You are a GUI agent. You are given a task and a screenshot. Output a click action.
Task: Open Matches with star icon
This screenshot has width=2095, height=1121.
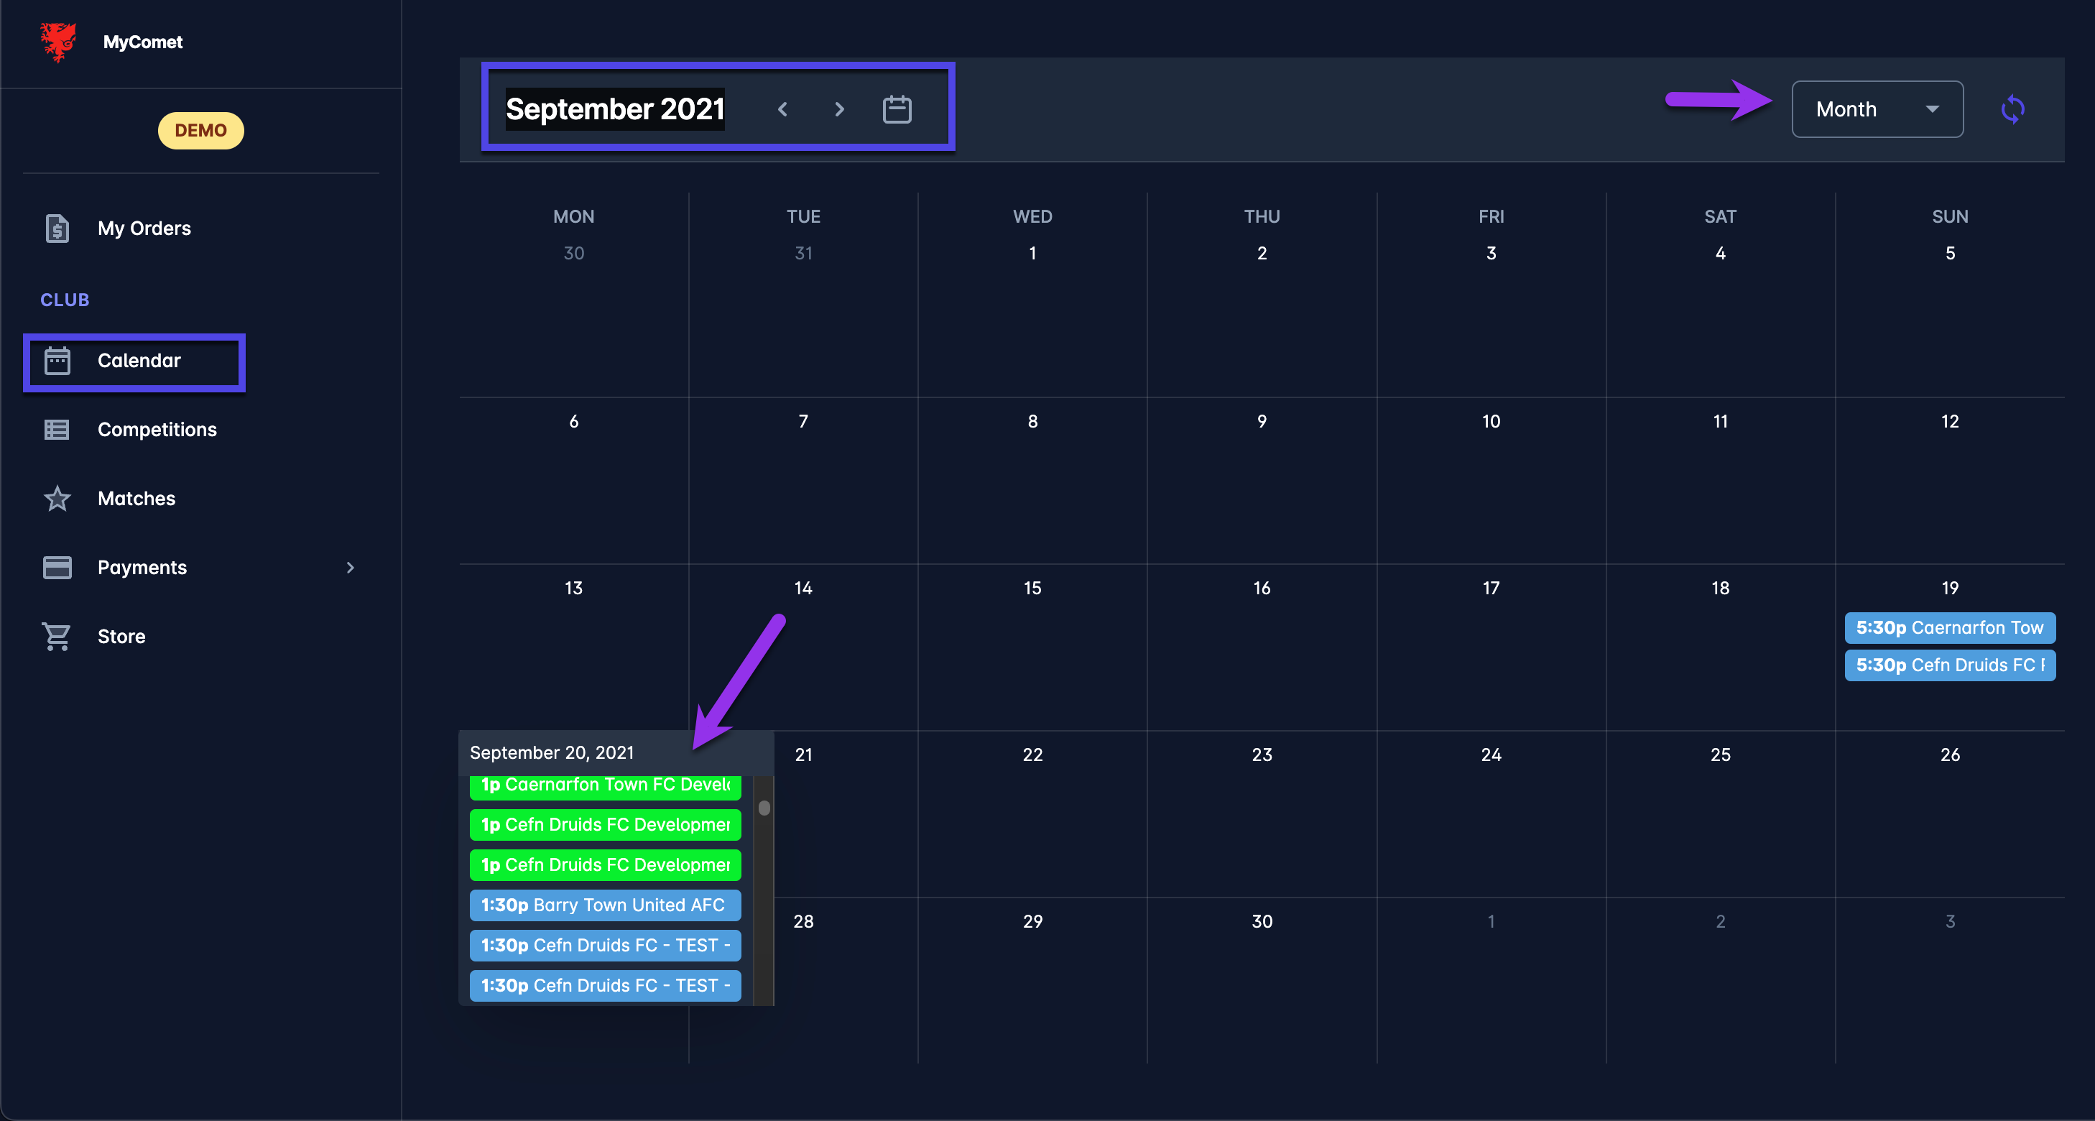[x=57, y=499]
